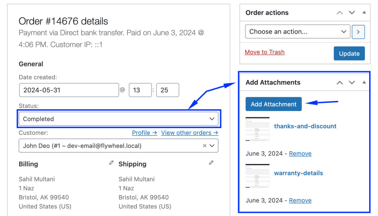Screen dimensions: 378x216
Task: Clear selected customer John Deo
Action: (x=205, y=146)
